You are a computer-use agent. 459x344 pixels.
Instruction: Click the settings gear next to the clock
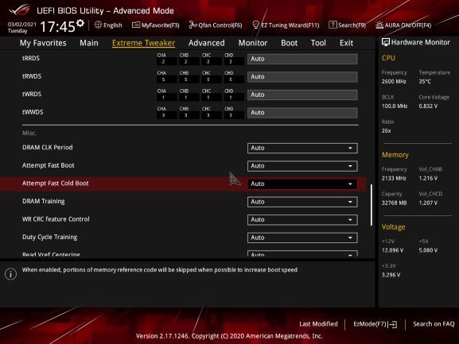pos(80,23)
